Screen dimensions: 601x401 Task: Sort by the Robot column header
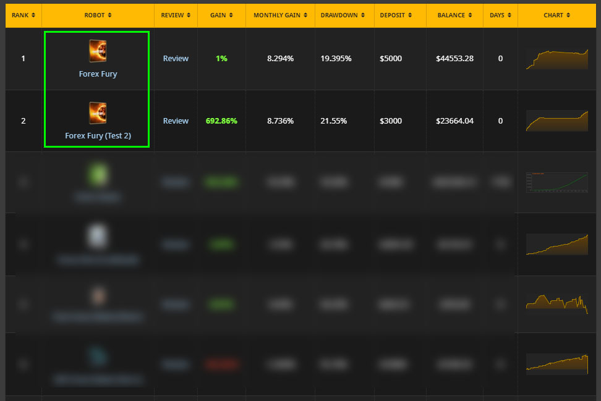point(98,15)
